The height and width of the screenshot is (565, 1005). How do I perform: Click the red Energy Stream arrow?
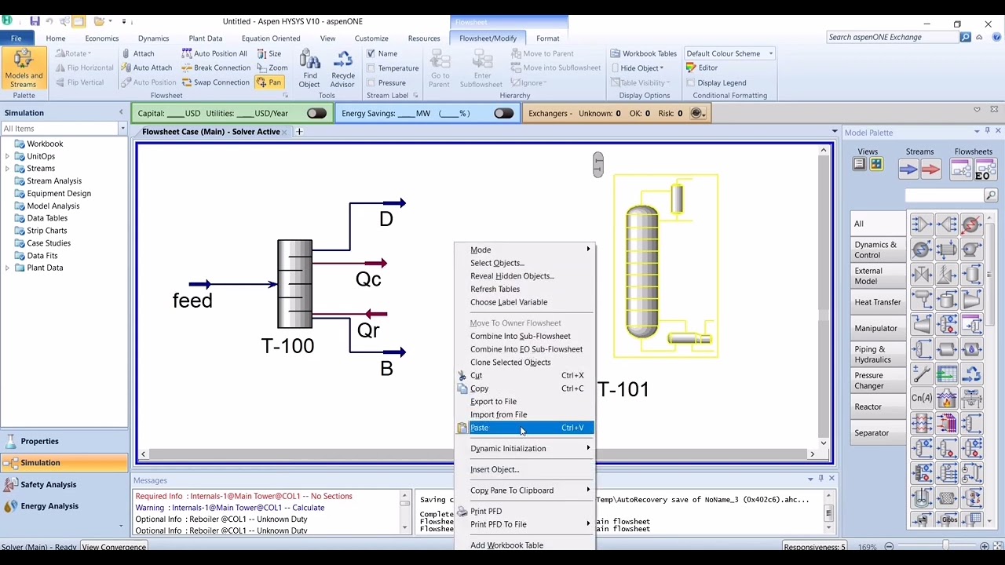click(931, 168)
